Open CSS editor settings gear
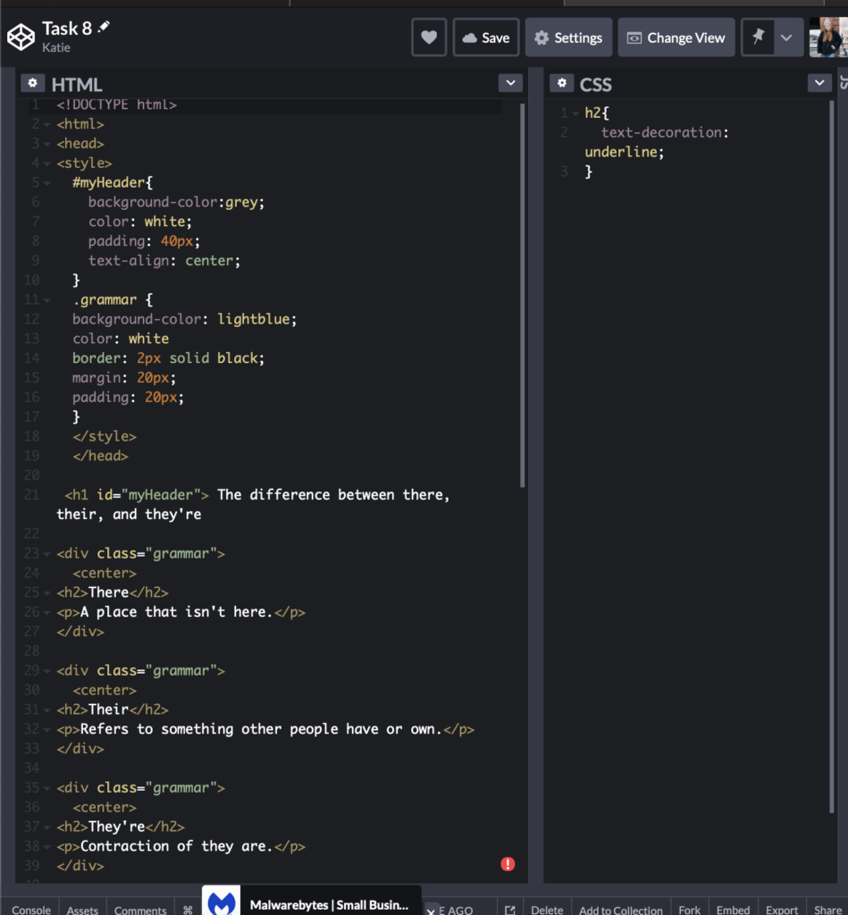The height and width of the screenshot is (915, 848). tap(561, 83)
